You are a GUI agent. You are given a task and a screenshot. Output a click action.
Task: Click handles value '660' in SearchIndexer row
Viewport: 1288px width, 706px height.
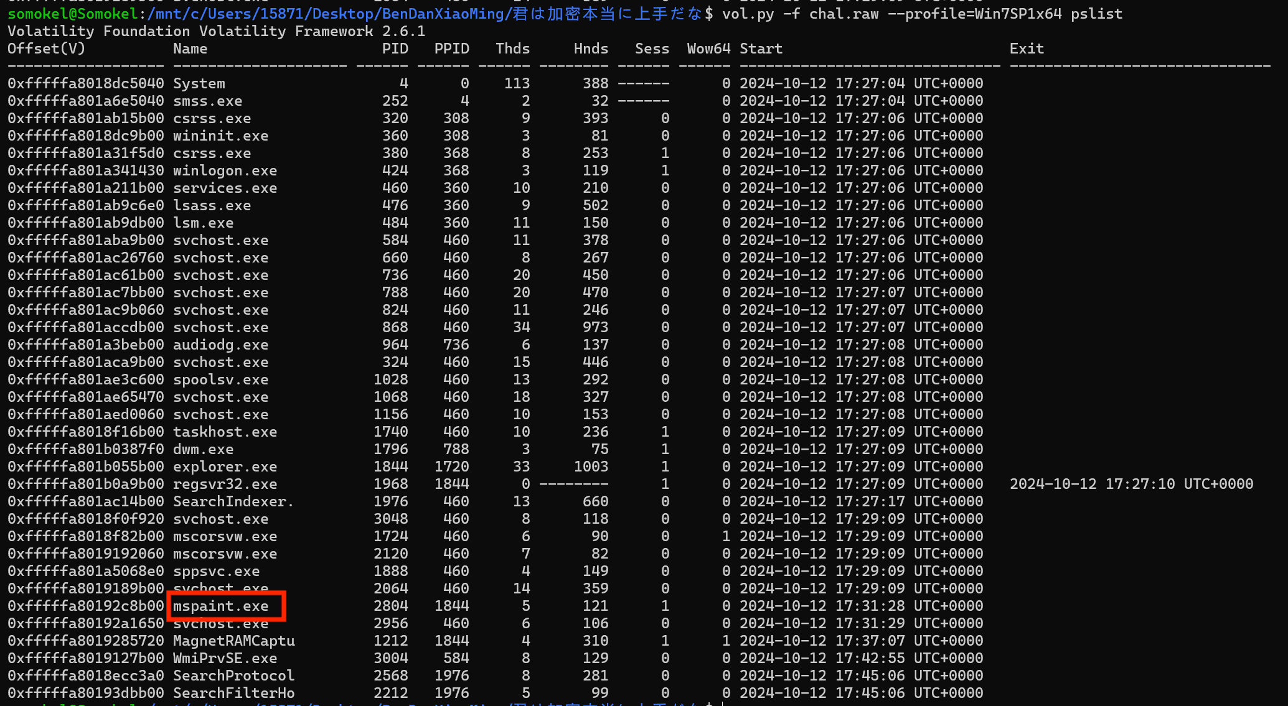[596, 501]
